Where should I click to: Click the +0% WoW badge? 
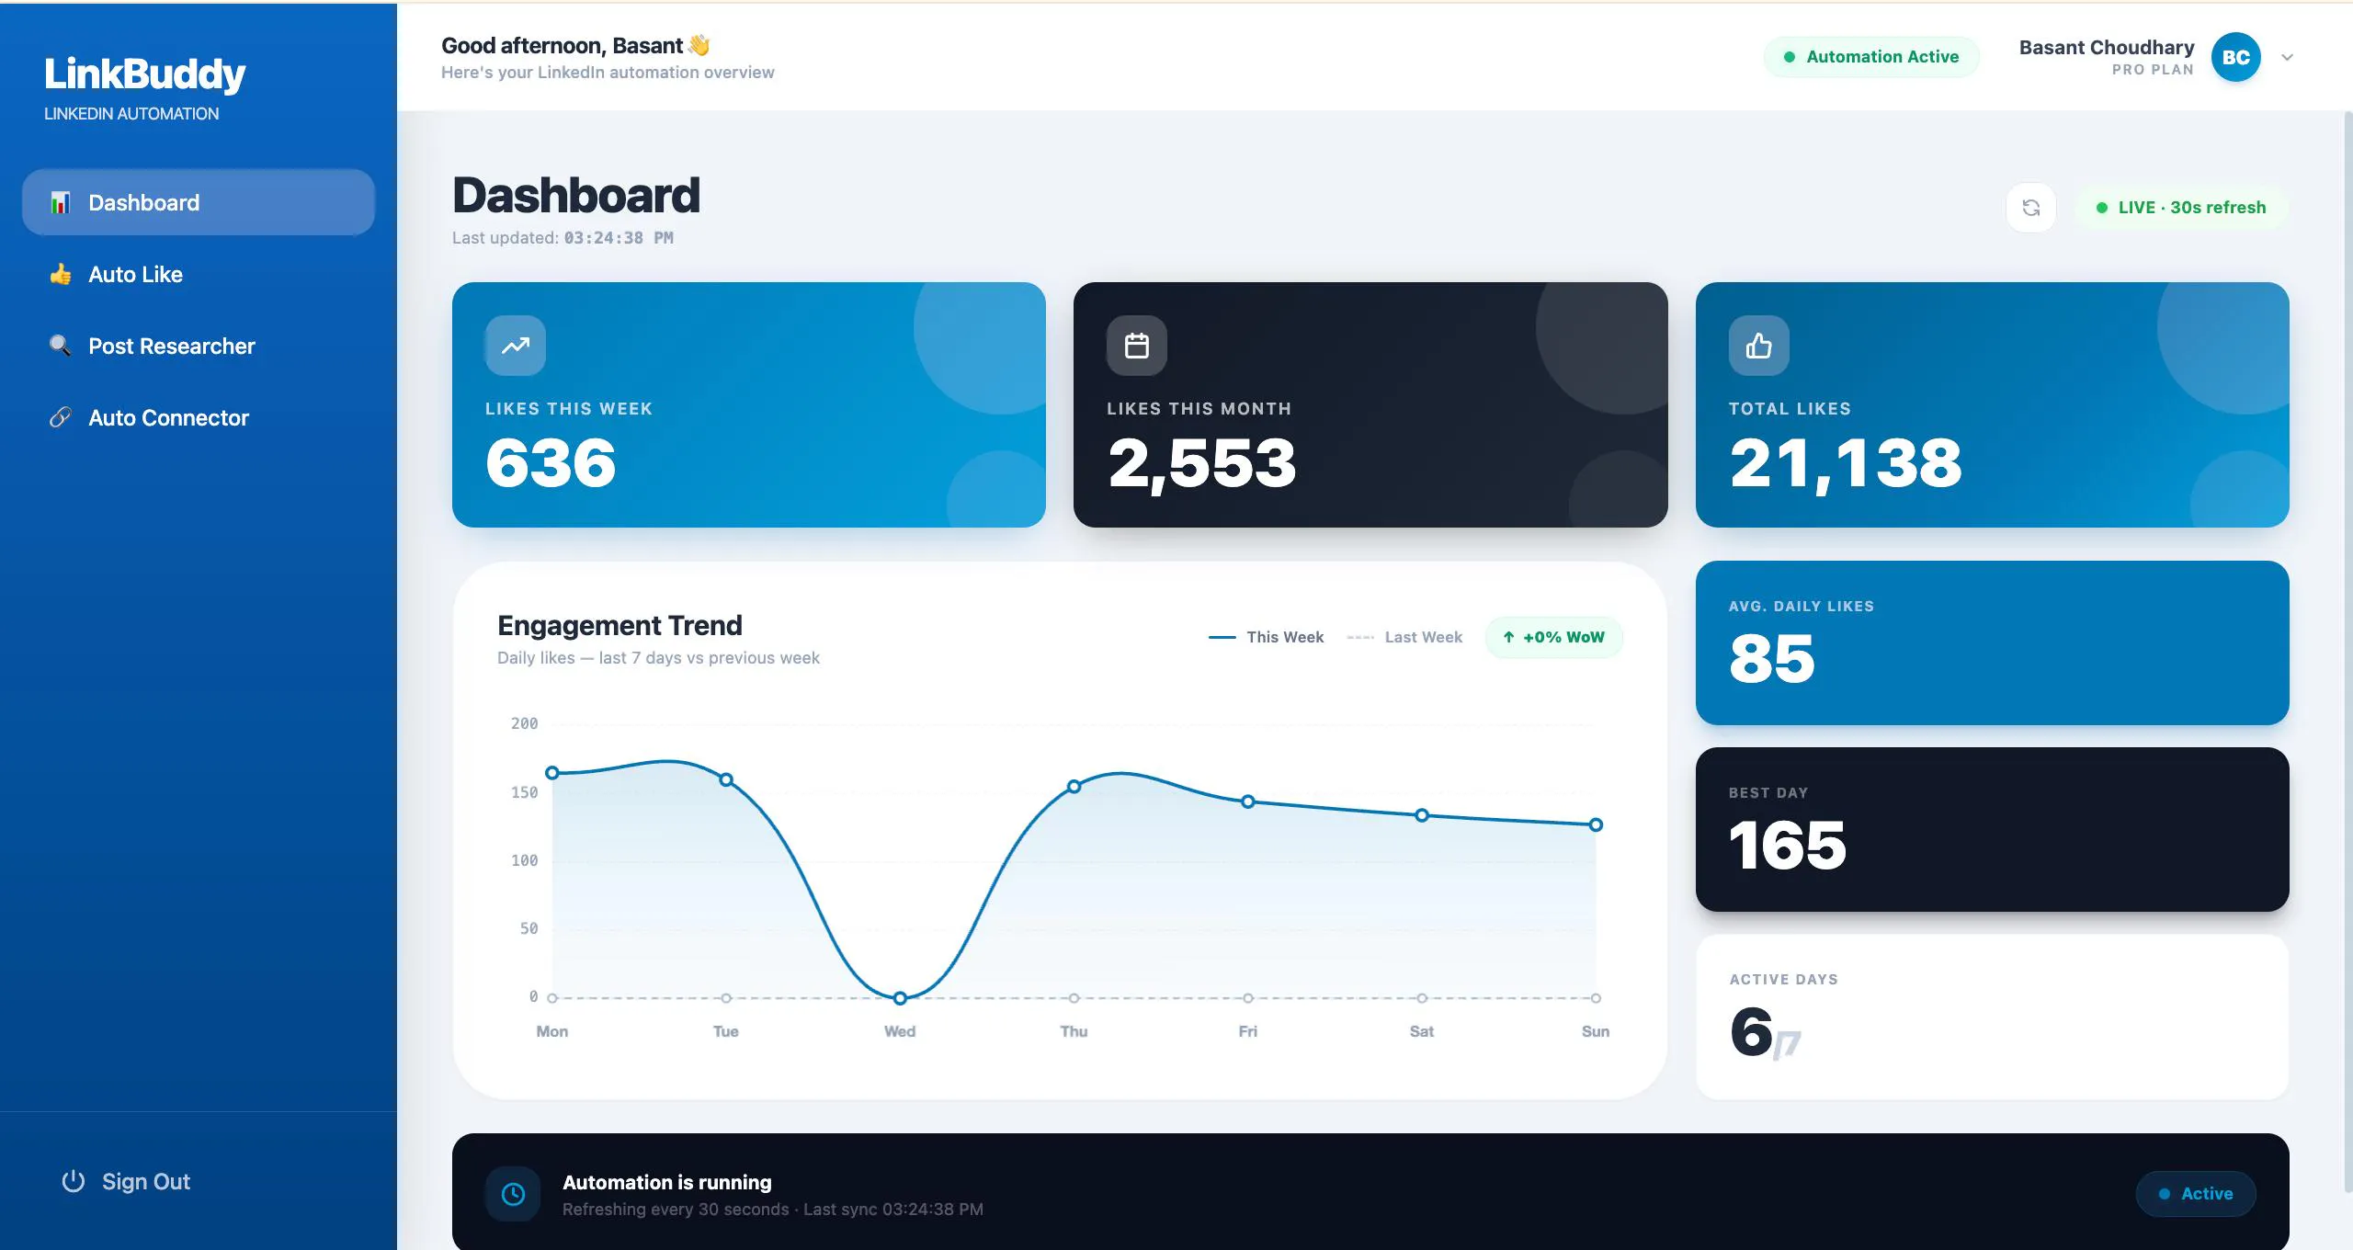tap(1553, 637)
